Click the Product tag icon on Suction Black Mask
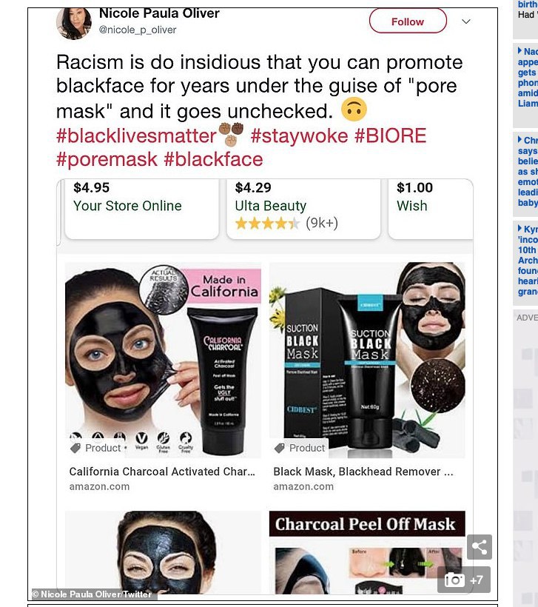Viewport: 538px width, 607px height. click(280, 449)
